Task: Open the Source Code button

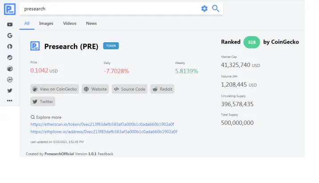Action: coord(130,89)
